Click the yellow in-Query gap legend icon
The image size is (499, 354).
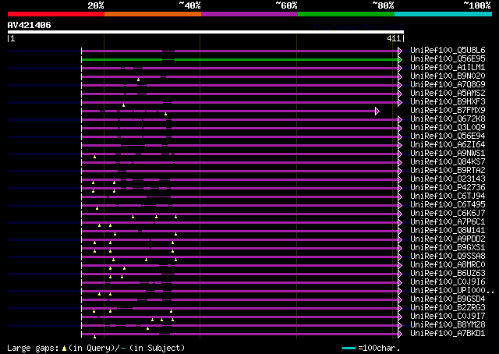64,349
